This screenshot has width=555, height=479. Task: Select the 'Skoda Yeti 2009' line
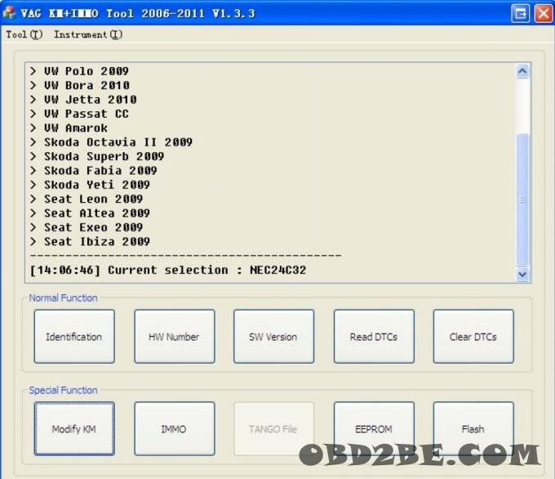[x=90, y=185]
